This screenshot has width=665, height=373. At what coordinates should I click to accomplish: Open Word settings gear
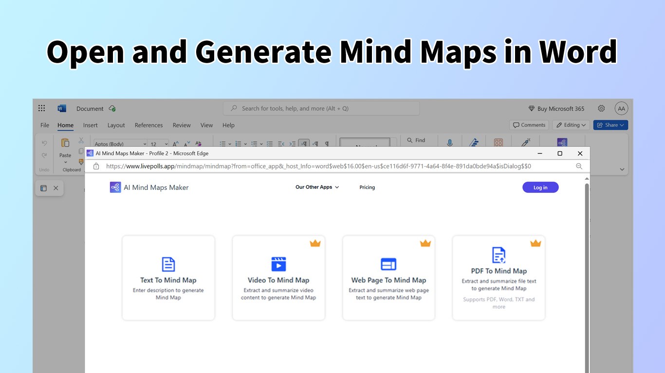(601, 108)
